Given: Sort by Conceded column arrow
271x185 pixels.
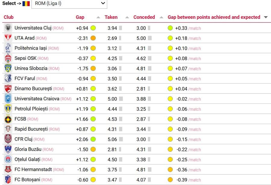Looking at the screenshot, I should click(161, 17).
